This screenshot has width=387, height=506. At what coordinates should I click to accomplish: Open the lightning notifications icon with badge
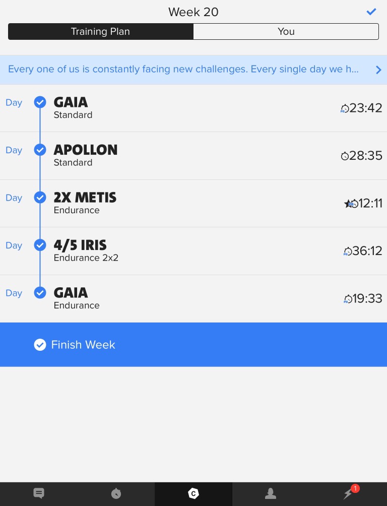tap(349, 493)
